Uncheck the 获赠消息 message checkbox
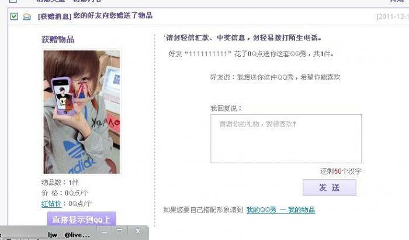The width and height of the screenshot is (409, 240). click(x=14, y=16)
